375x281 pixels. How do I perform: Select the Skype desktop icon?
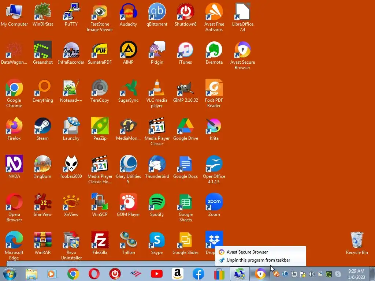click(x=157, y=243)
